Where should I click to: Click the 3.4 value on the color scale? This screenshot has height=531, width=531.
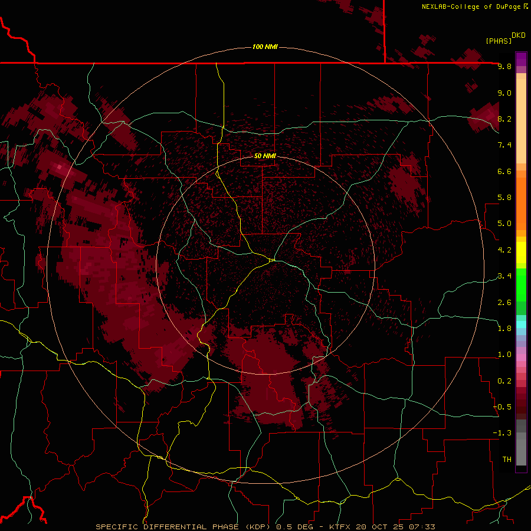click(x=504, y=276)
